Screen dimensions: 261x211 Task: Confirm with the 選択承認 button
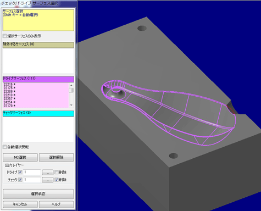click(38, 194)
